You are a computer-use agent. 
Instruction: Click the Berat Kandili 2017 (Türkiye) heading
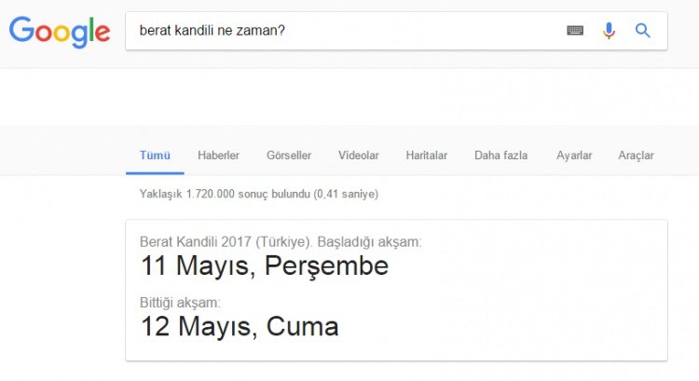[x=226, y=241]
